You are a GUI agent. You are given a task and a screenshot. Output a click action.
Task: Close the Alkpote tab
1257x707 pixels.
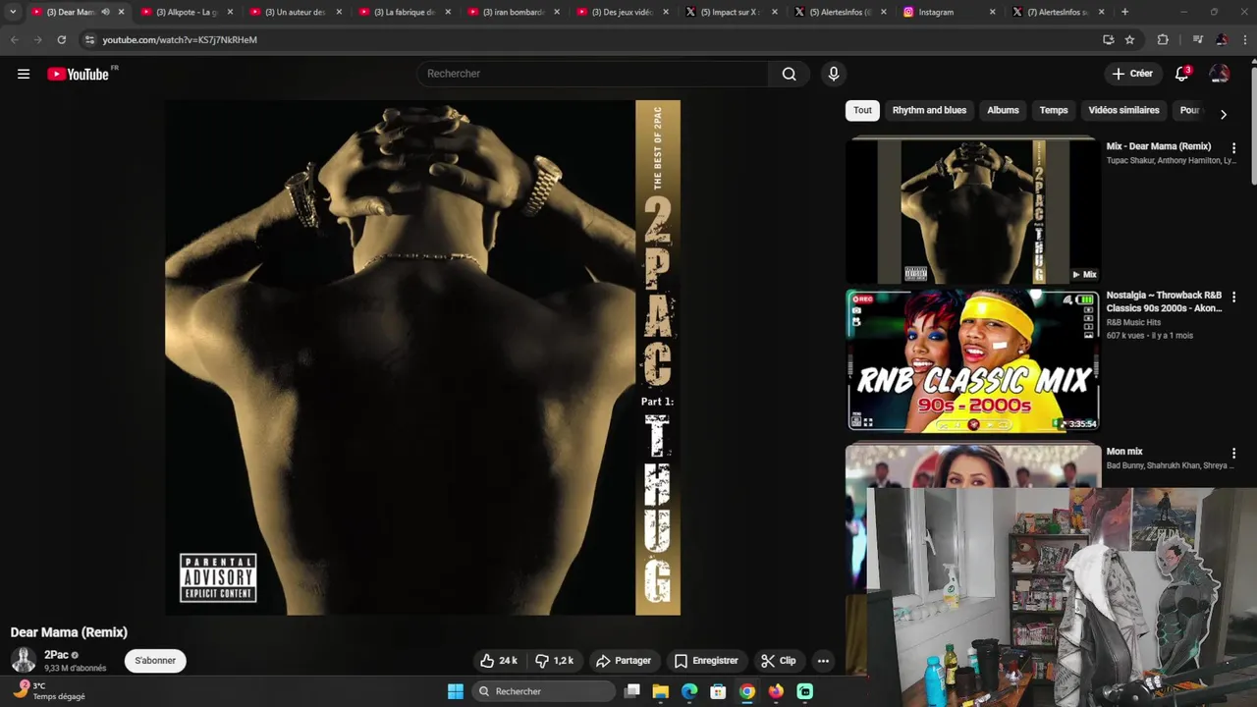tap(231, 12)
